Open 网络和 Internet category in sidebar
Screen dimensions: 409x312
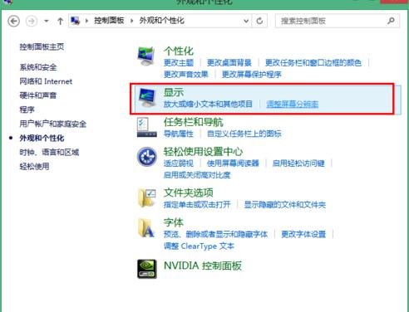click(x=46, y=81)
